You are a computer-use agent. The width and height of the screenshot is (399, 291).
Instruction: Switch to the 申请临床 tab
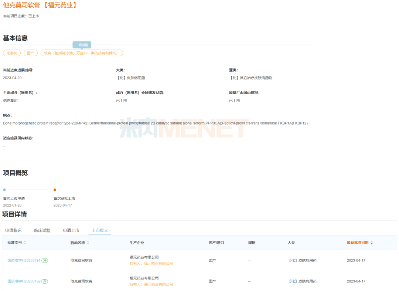click(x=13, y=230)
